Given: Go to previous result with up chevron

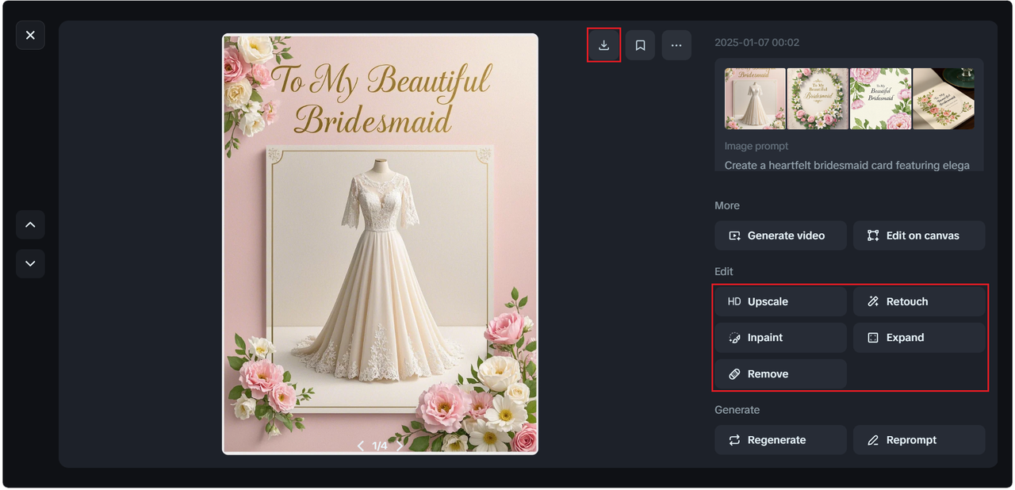Looking at the screenshot, I should pos(30,225).
